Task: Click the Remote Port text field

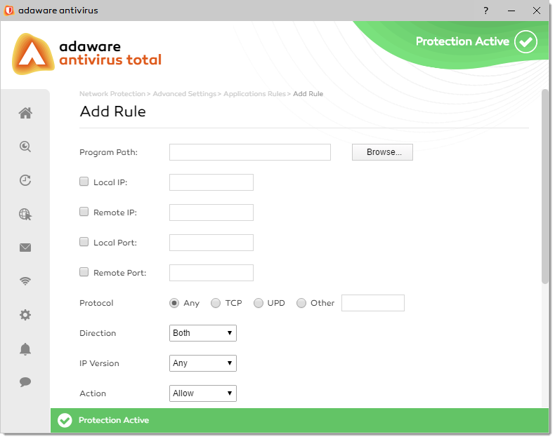Action: point(211,273)
